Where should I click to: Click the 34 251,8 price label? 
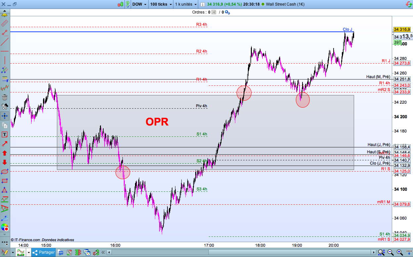point(402,79)
